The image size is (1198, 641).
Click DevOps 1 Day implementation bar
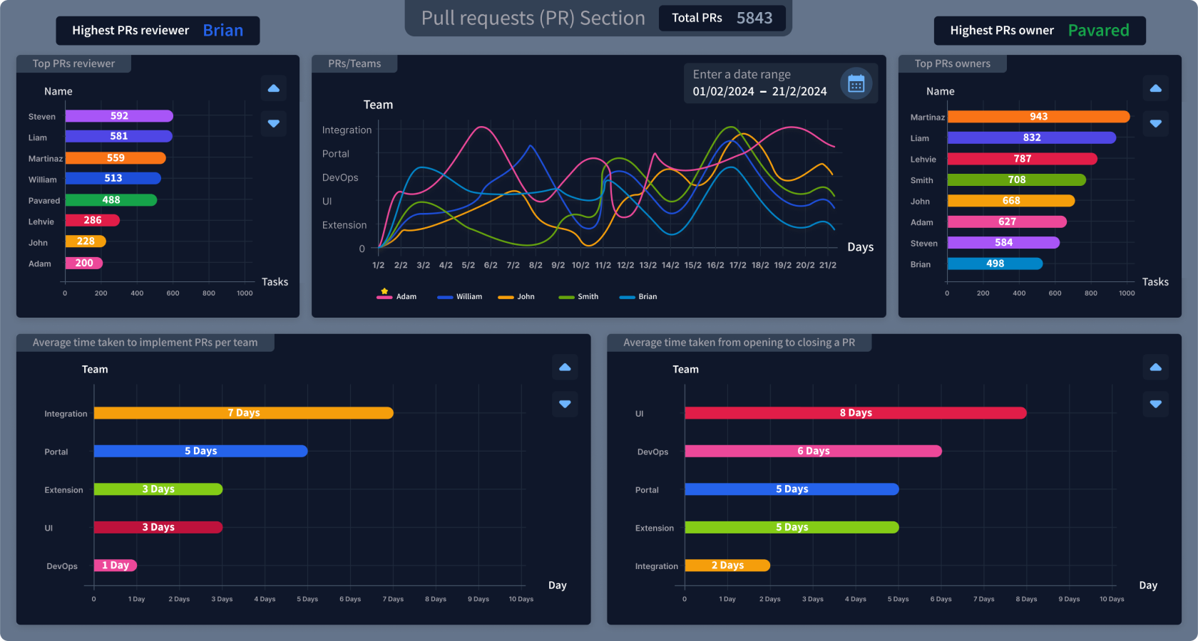pyautogui.click(x=116, y=566)
